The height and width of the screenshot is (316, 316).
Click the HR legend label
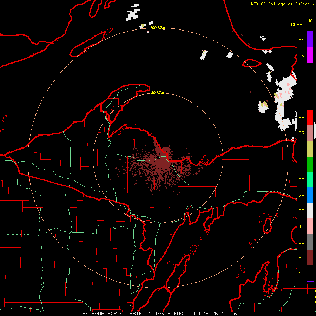coord(301,164)
